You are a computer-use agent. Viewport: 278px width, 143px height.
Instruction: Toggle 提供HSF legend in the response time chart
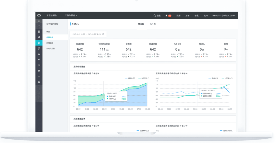(213, 78)
